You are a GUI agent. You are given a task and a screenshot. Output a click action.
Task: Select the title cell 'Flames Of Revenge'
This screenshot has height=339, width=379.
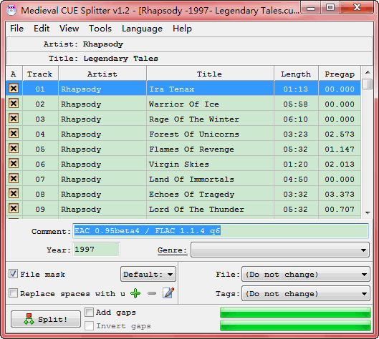[x=210, y=148]
